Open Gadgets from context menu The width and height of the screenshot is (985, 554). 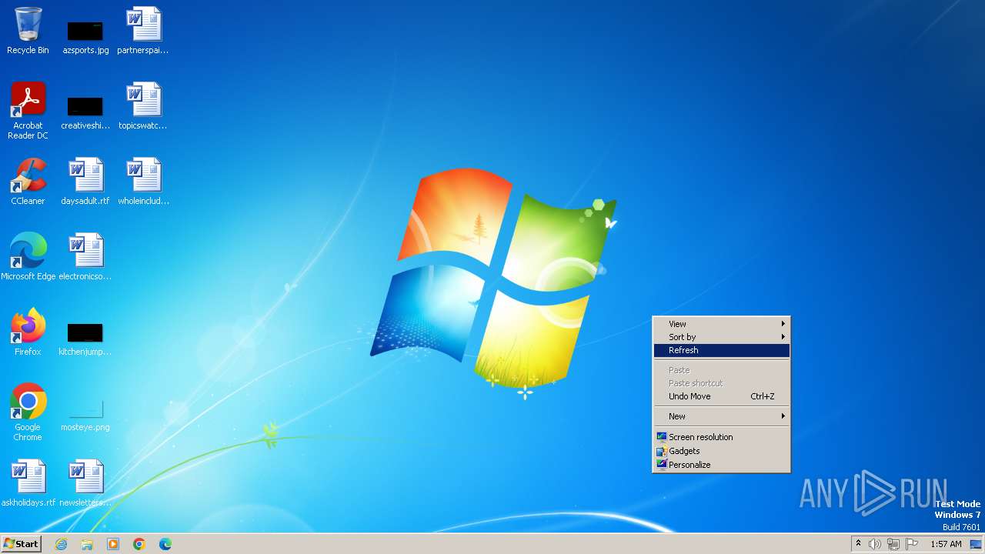click(x=721, y=451)
